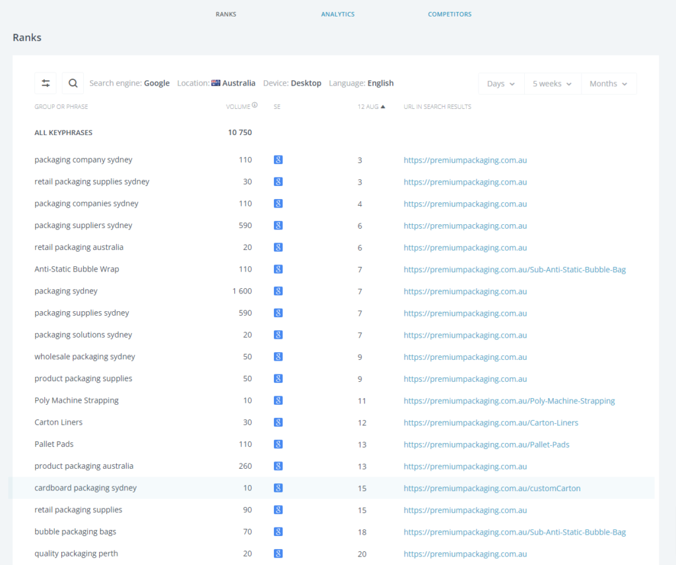Click the Group or Phrase column header

[61, 106]
